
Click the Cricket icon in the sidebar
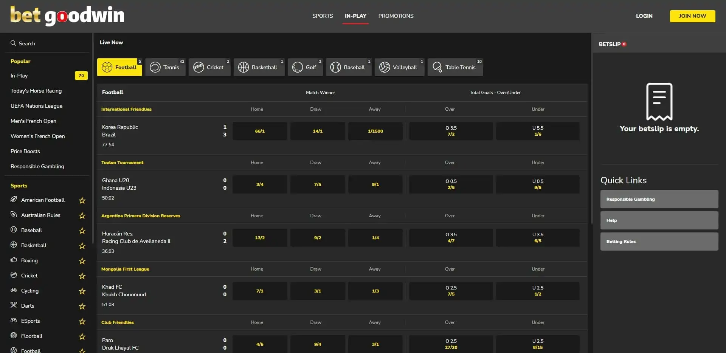coord(14,276)
